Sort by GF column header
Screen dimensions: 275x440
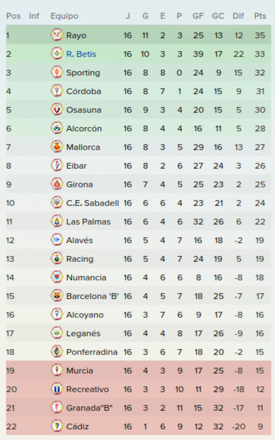click(x=198, y=16)
